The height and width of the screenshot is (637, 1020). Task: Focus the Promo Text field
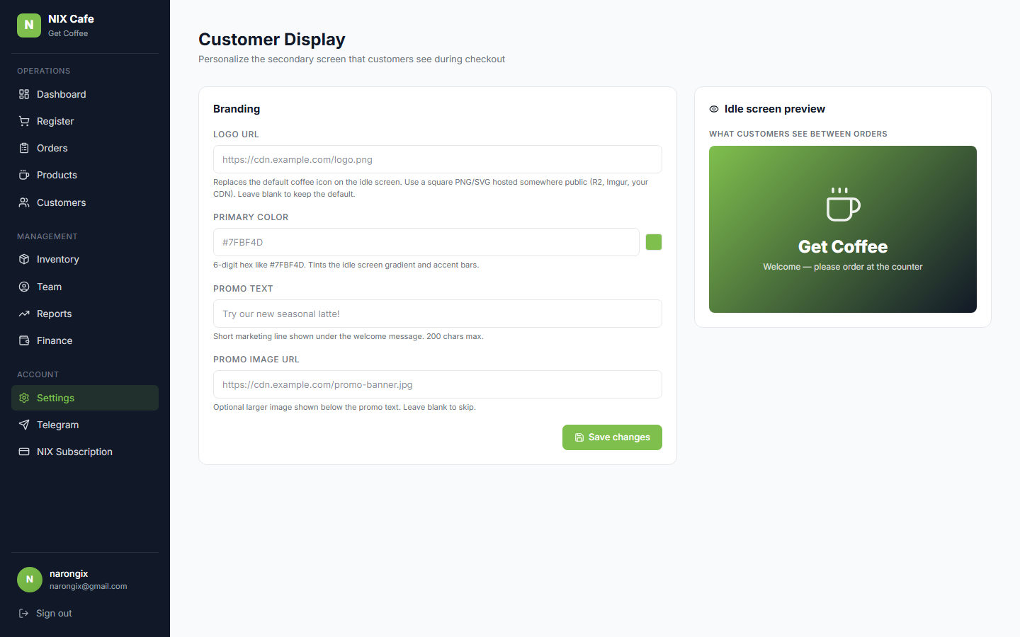pyautogui.click(x=437, y=314)
